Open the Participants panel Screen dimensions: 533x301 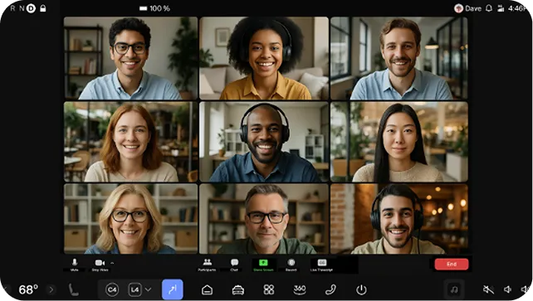(207, 265)
